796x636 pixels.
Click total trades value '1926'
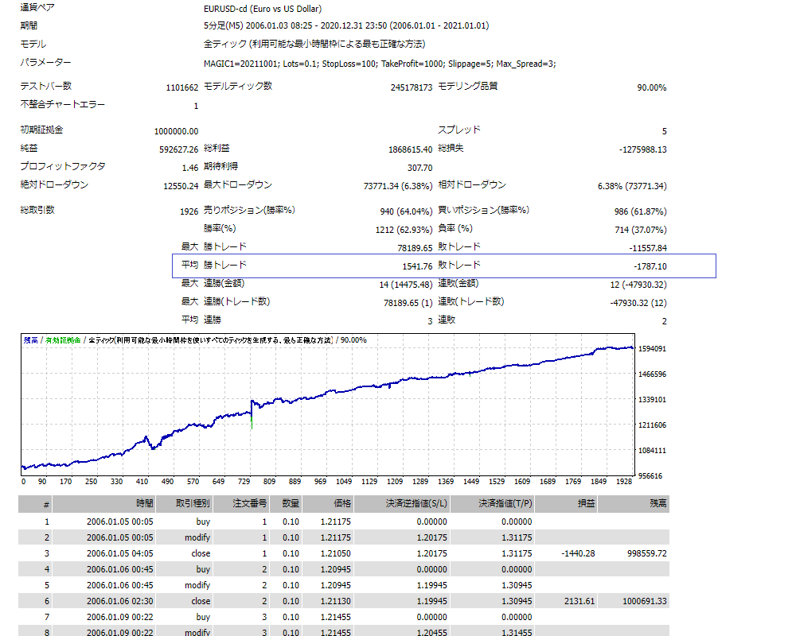click(189, 211)
